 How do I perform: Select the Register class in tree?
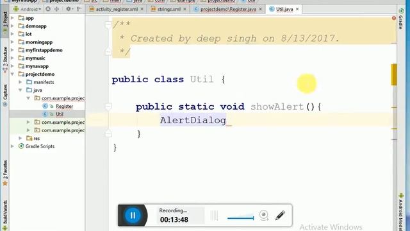click(64, 107)
